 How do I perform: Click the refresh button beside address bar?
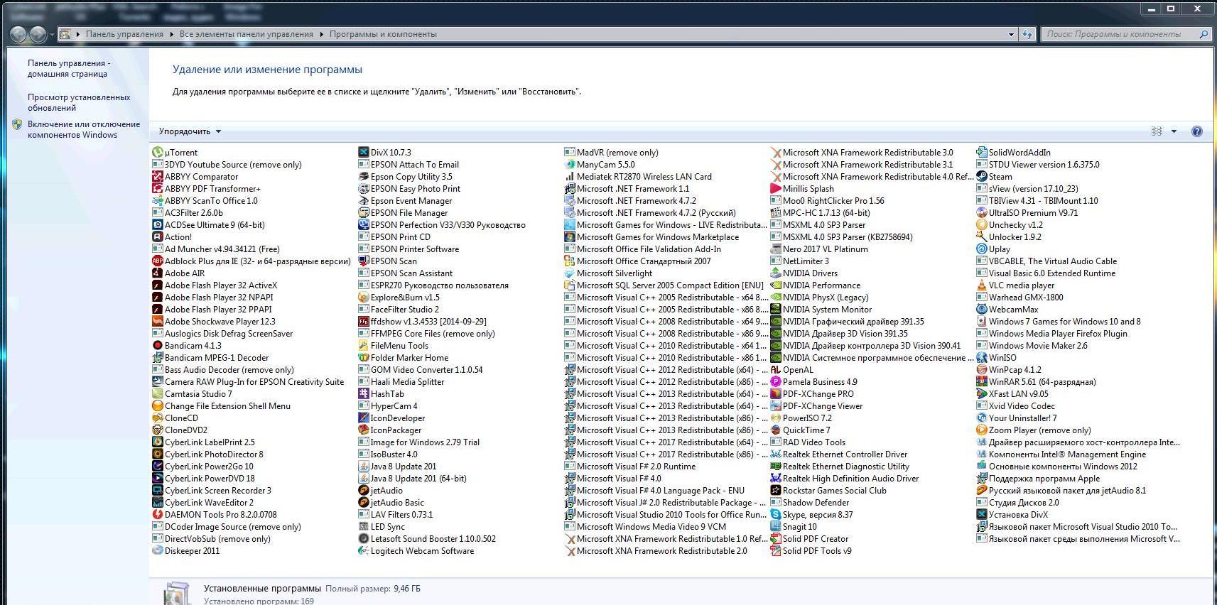tap(1027, 34)
